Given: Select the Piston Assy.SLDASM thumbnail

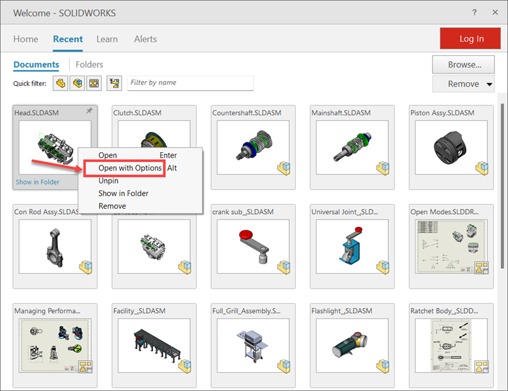Looking at the screenshot, I should 451,148.
